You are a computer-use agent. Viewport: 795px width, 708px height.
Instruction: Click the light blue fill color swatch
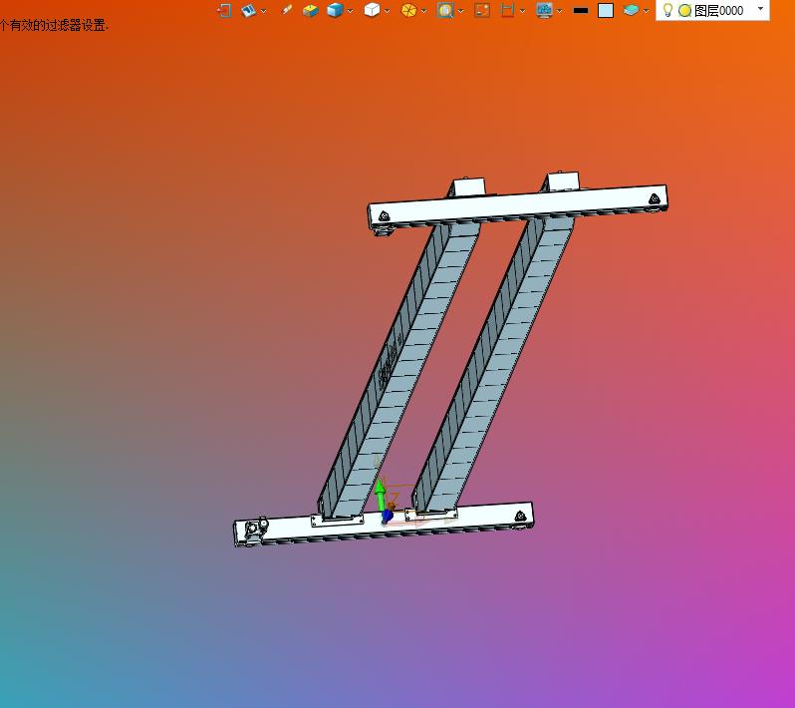point(606,11)
